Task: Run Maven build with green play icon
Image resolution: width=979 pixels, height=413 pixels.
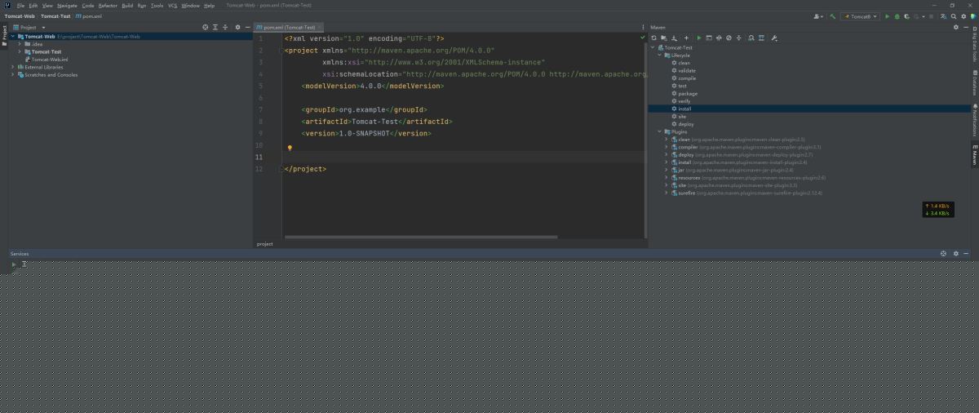Action: [699, 38]
